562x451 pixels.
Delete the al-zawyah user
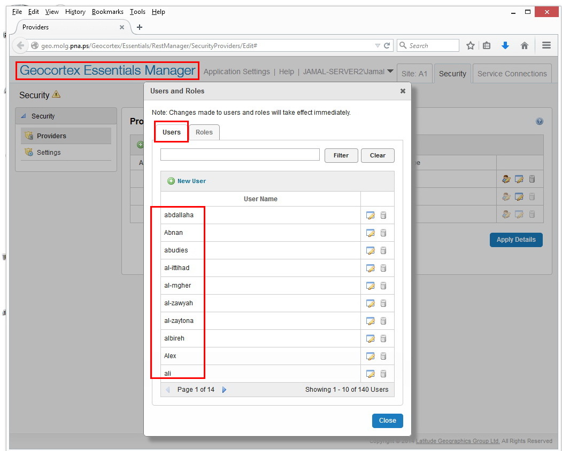pyautogui.click(x=383, y=303)
